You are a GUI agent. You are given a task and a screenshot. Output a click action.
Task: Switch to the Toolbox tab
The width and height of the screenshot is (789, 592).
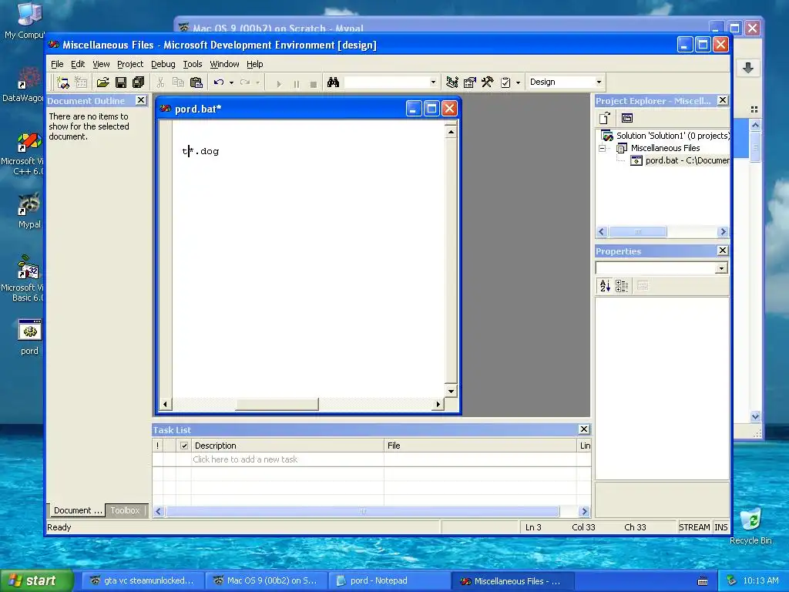(x=126, y=510)
